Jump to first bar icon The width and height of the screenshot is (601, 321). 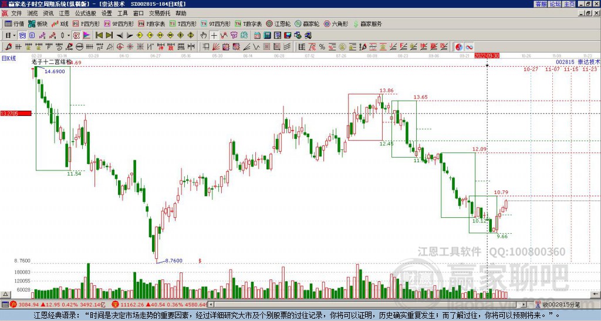coord(99,35)
